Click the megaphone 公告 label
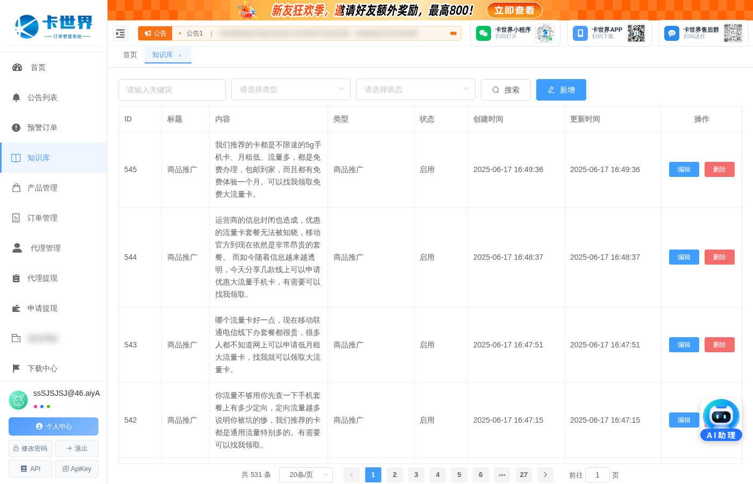The width and height of the screenshot is (753, 484). point(155,33)
